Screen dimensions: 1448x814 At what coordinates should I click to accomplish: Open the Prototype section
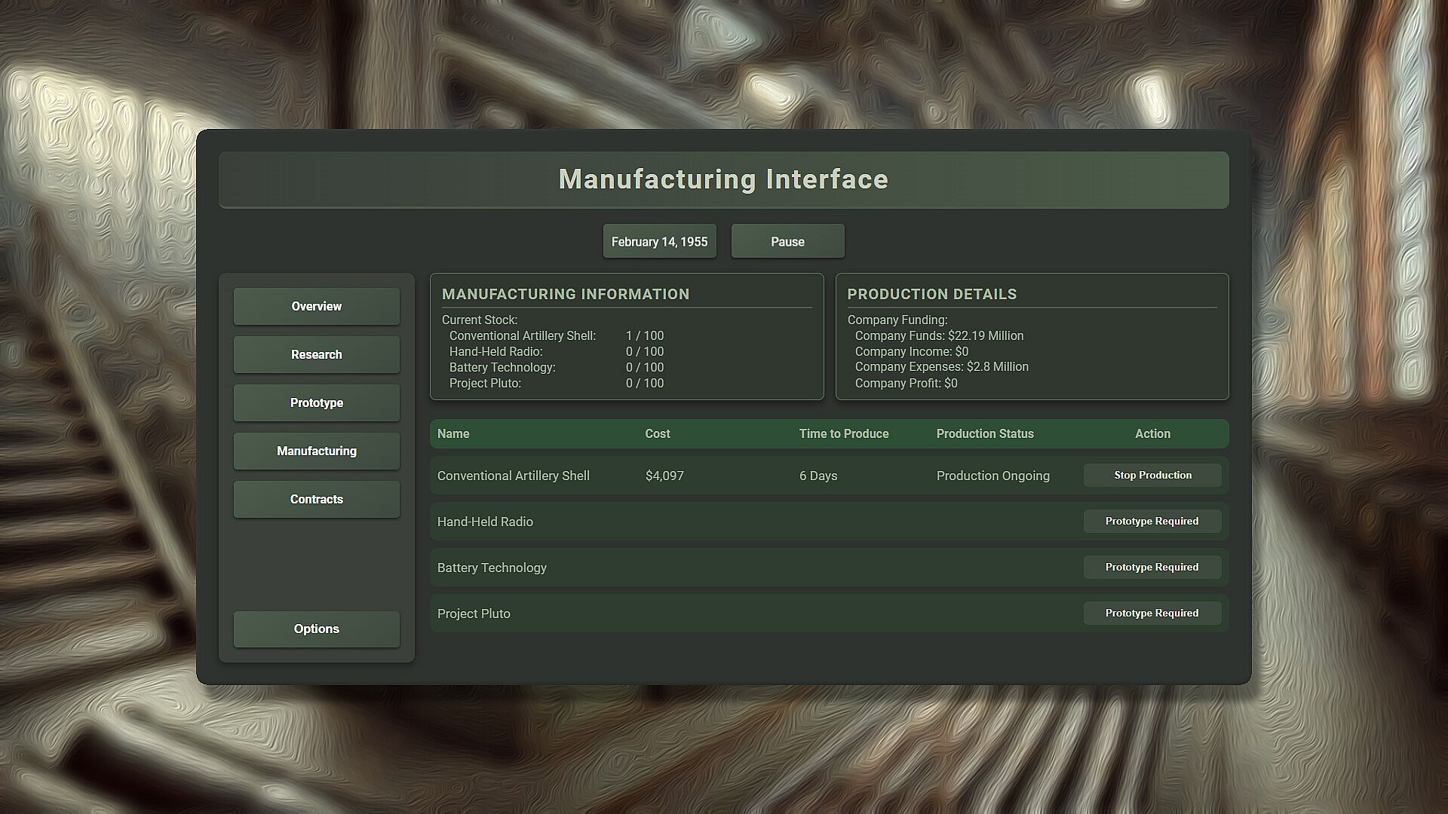[x=316, y=402]
